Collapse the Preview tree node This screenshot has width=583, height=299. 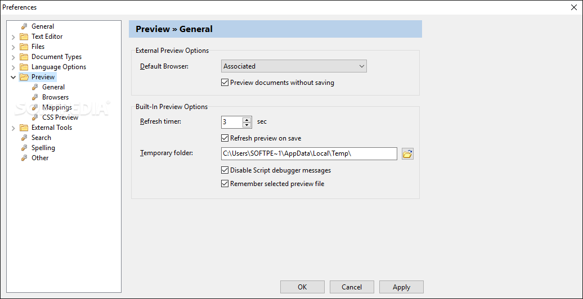point(14,77)
